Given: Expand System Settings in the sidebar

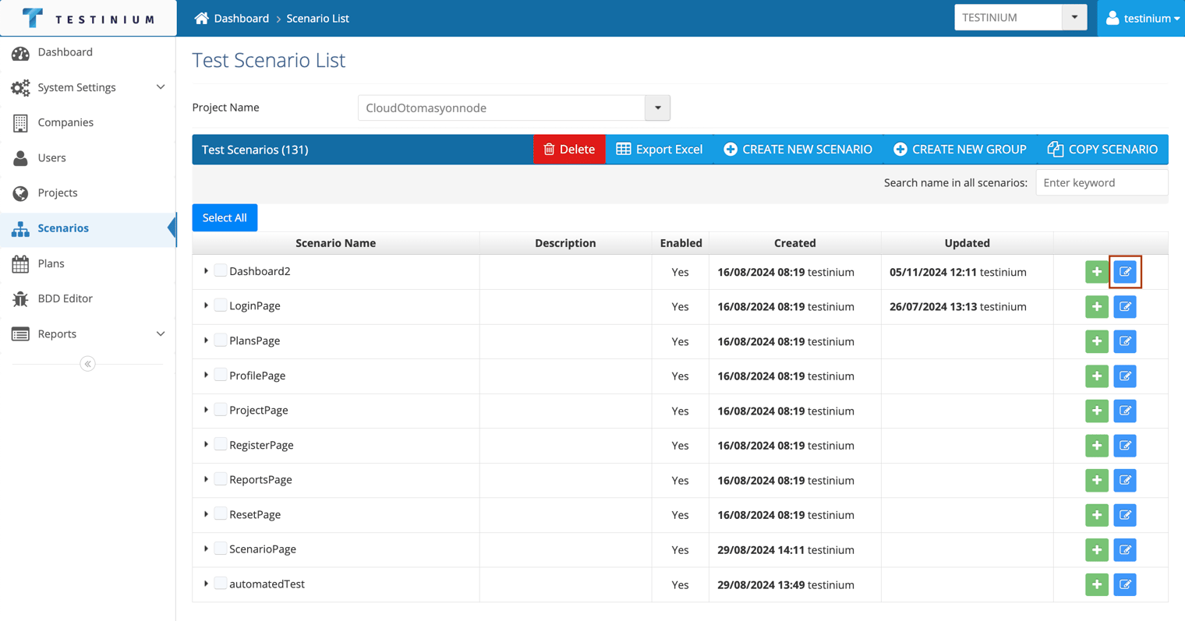Looking at the screenshot, I should (x=88, y=87).
